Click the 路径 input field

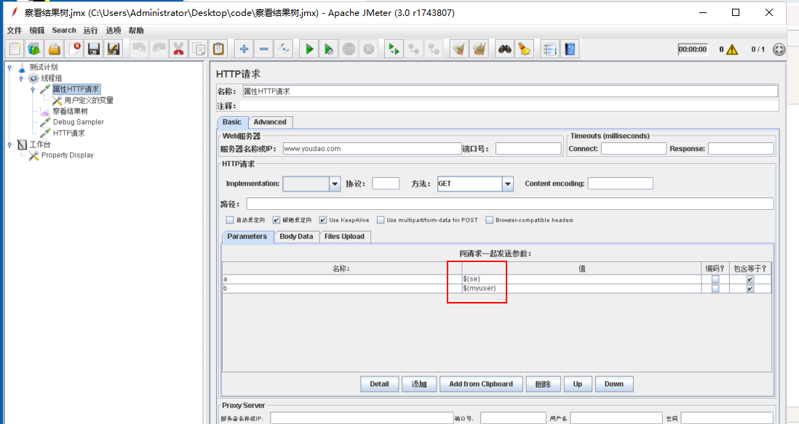[x=510, y=204]
